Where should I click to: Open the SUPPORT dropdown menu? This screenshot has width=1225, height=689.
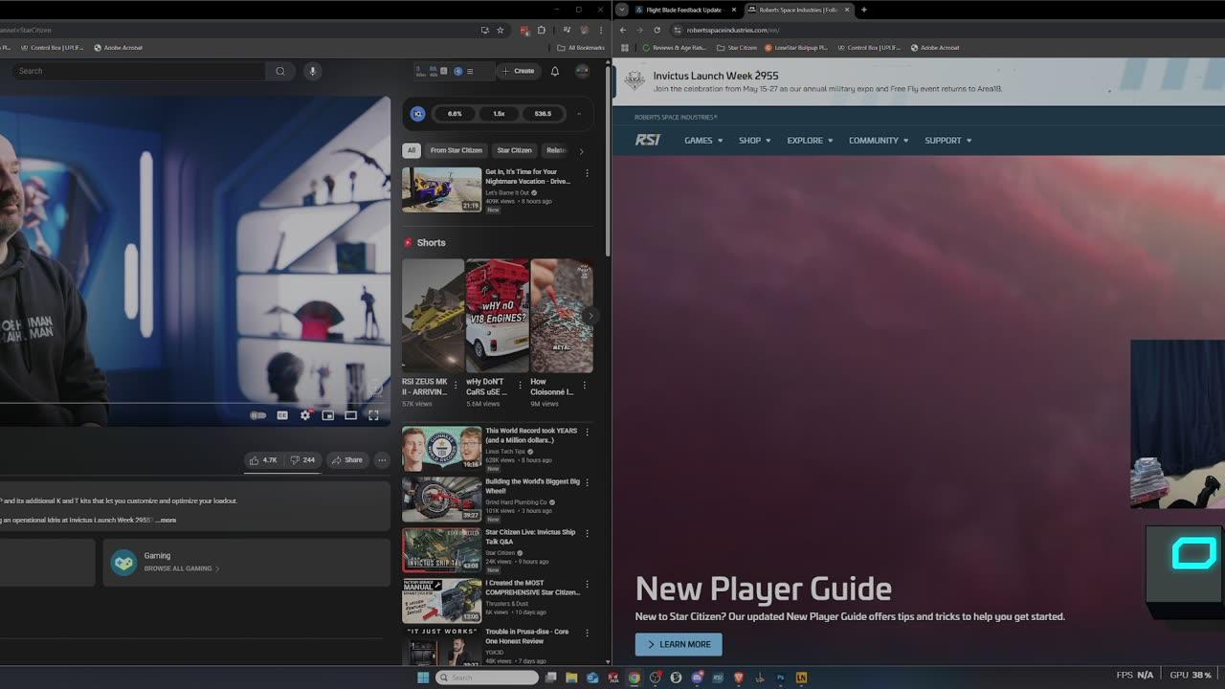tap(948, 141)
